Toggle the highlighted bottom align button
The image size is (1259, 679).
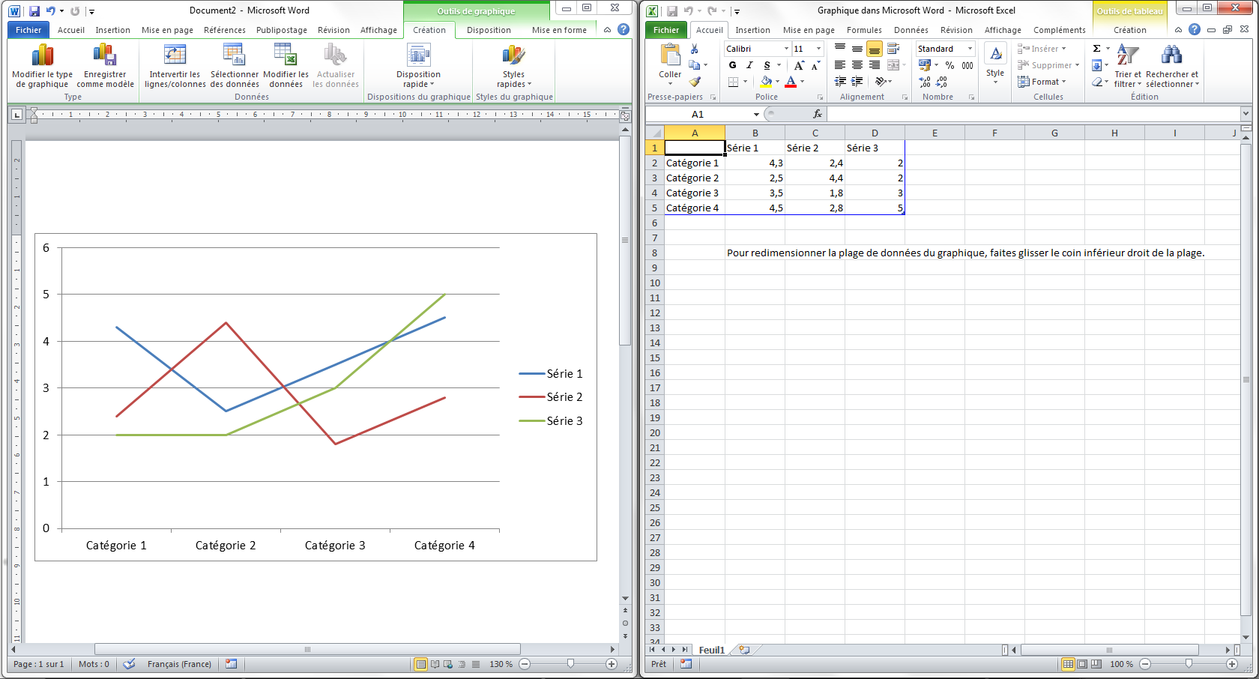click(874, 49)
